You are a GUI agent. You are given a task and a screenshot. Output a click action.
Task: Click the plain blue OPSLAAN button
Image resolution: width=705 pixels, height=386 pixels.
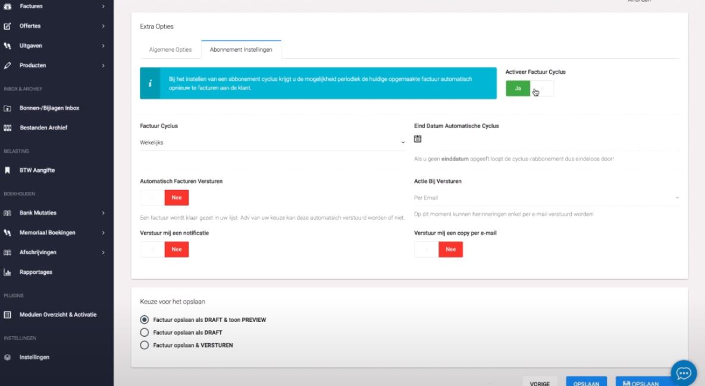586,382
